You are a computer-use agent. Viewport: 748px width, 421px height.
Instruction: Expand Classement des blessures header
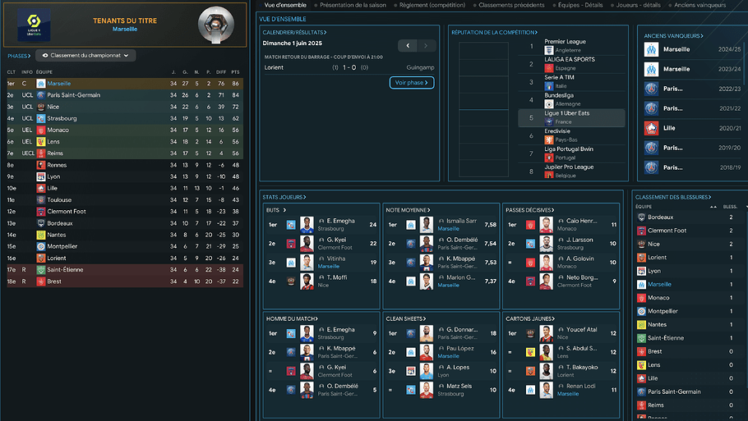[673, 197]
